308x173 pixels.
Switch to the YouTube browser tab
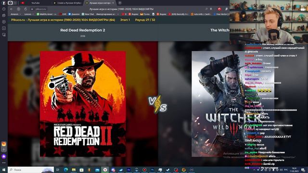click(35, 3)
